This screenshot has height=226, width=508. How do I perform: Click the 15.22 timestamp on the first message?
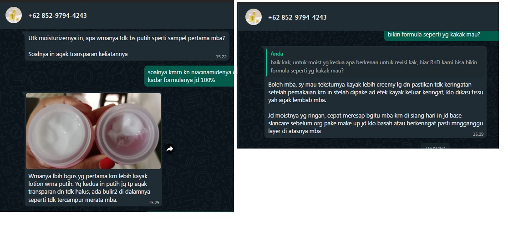pos(221,57)
